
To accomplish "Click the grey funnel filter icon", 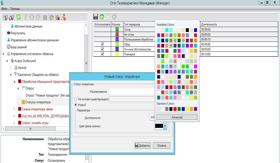I will click(25, 17).
